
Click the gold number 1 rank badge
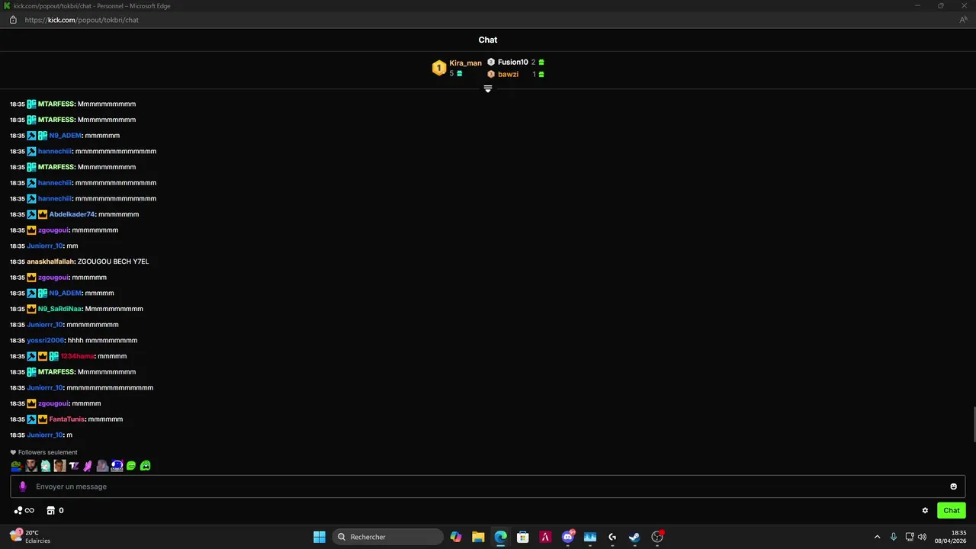point(438,68)
